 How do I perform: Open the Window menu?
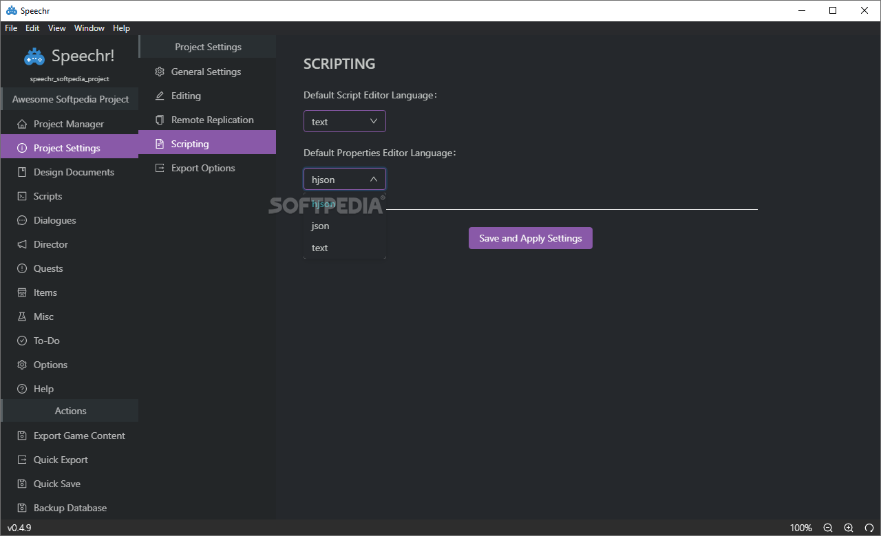coord(89,28)
